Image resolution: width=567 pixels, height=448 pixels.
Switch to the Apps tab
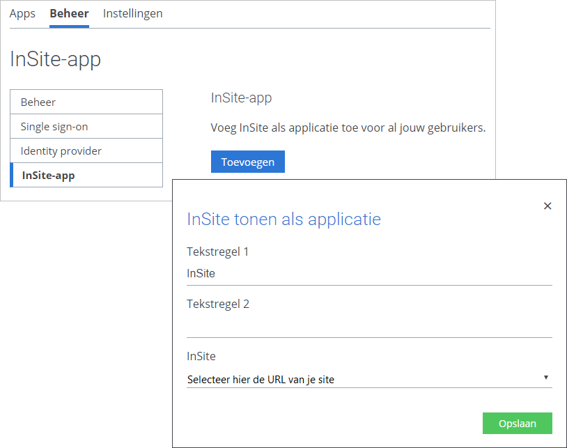(x=22, y=13)
